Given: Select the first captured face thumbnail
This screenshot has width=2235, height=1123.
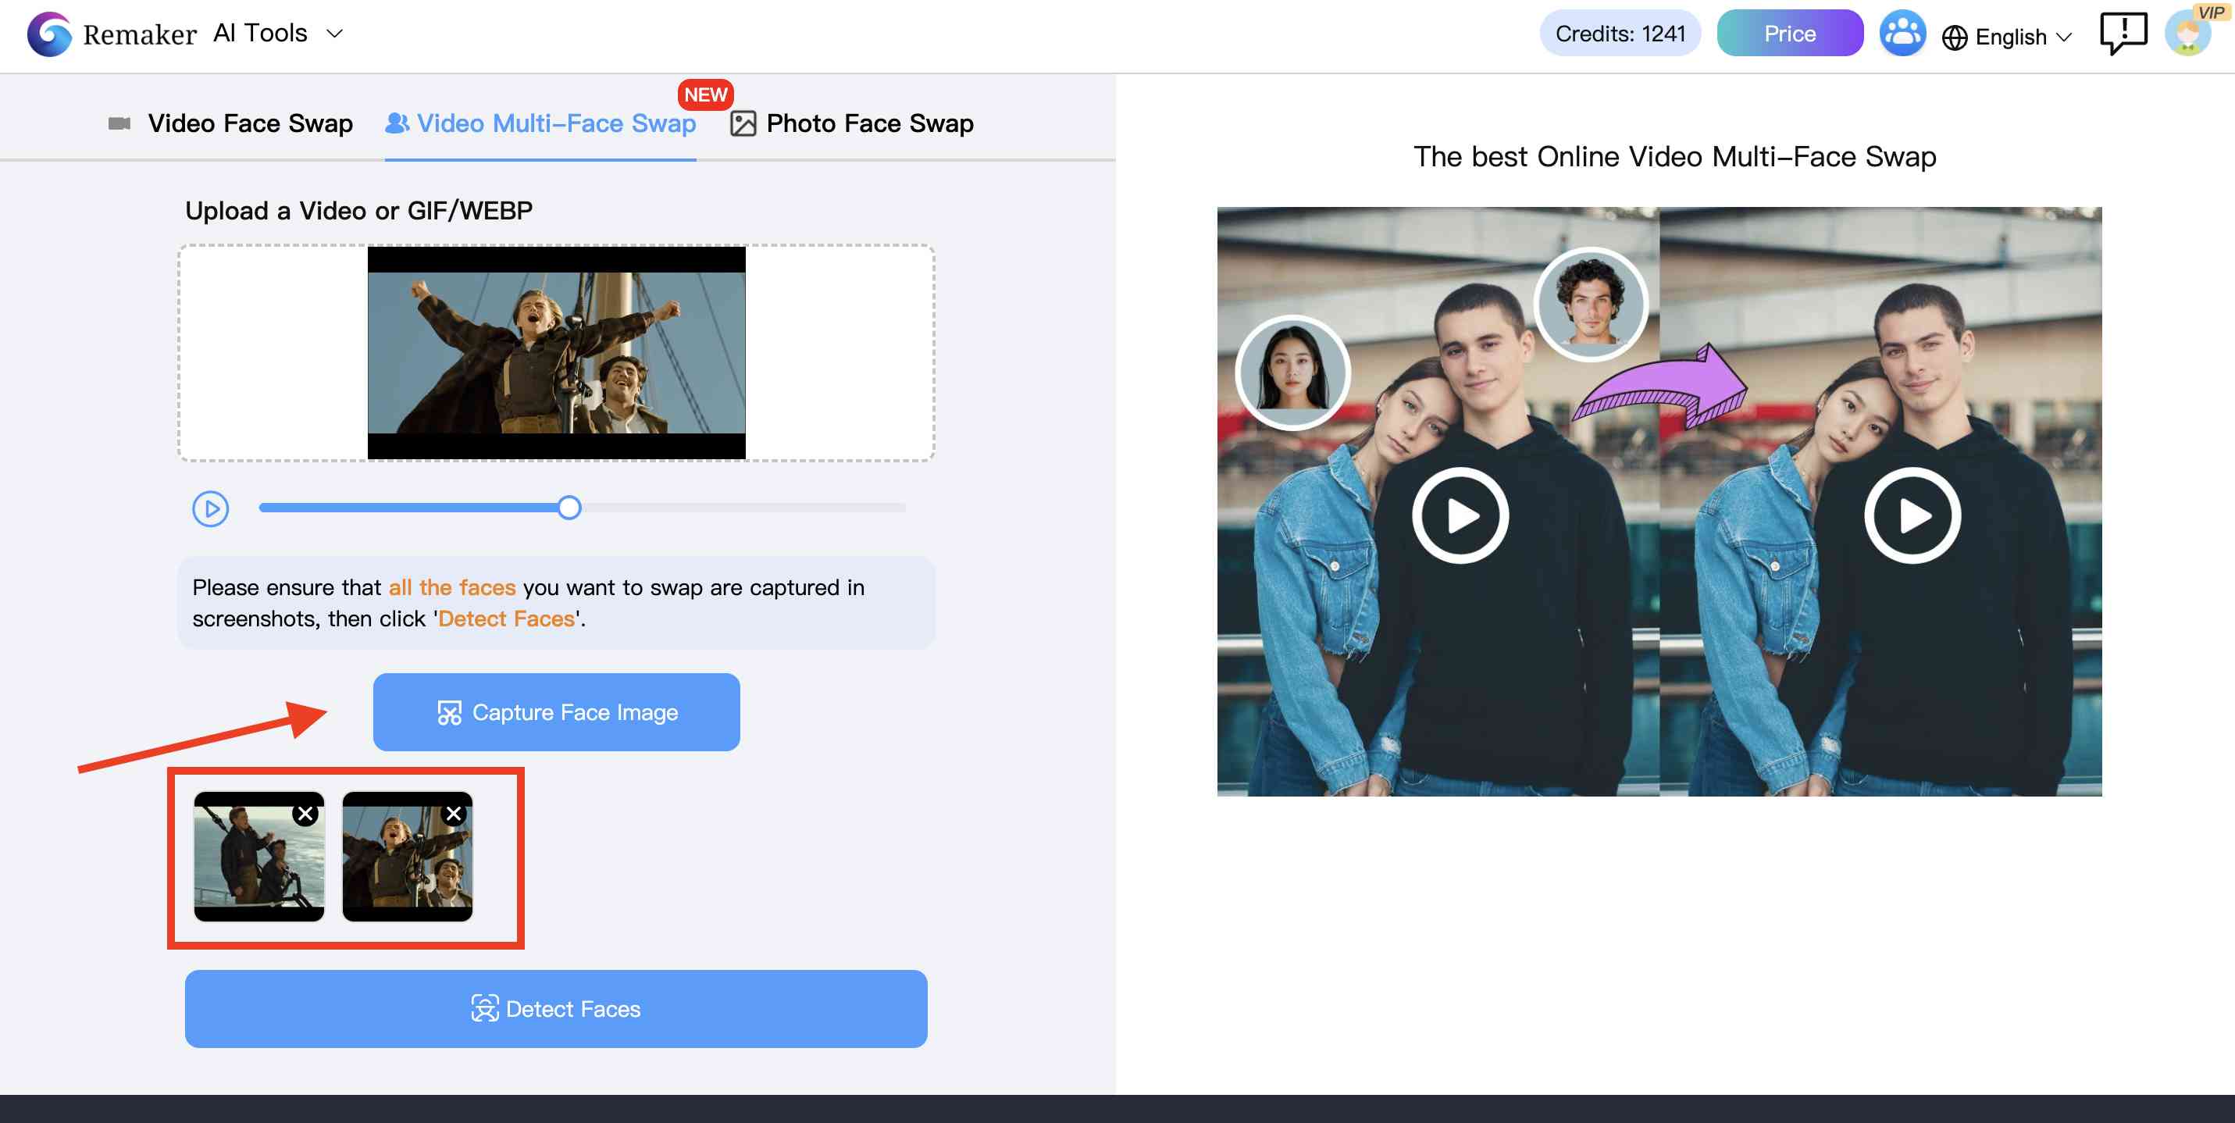Looking at the screenshot, I should click(x=258, y=857).
